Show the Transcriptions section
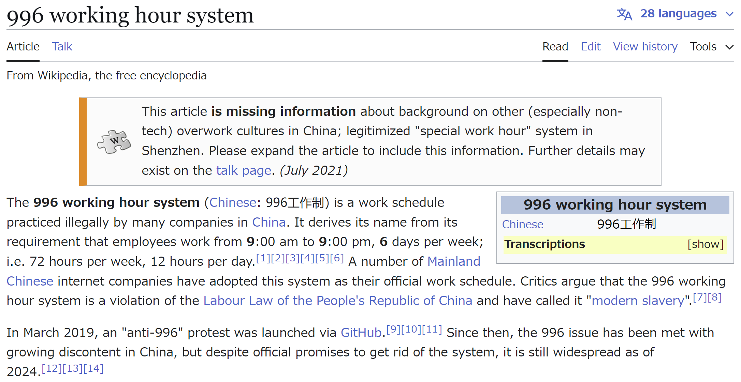Screen dimensions: 741x382 tap(705, 244)
